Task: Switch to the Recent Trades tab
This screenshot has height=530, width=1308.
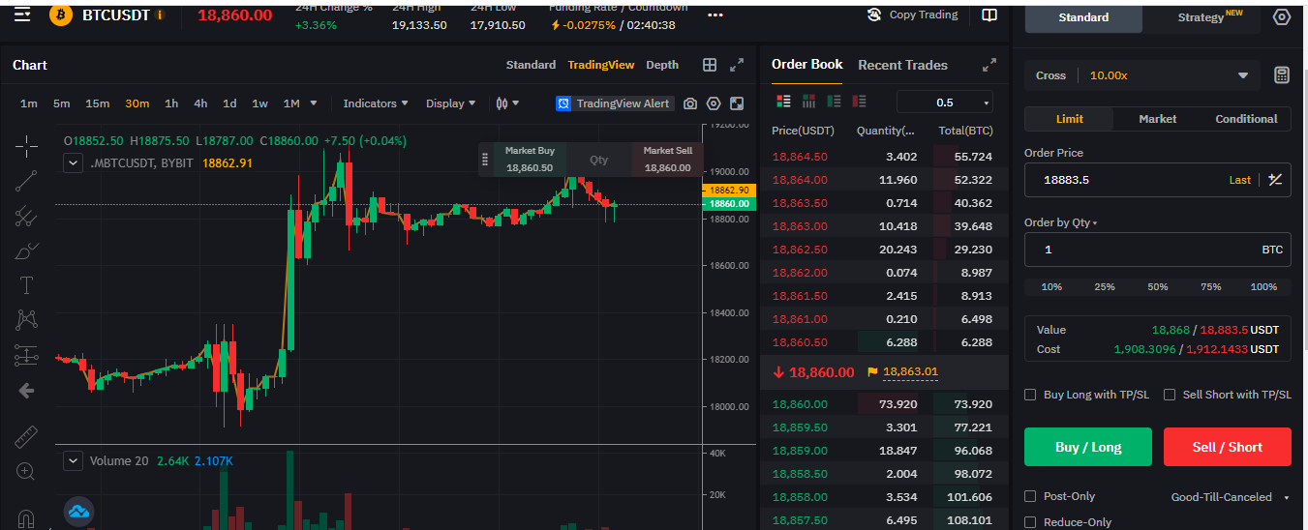Action: pyautogui.click(x=903, y=65)
